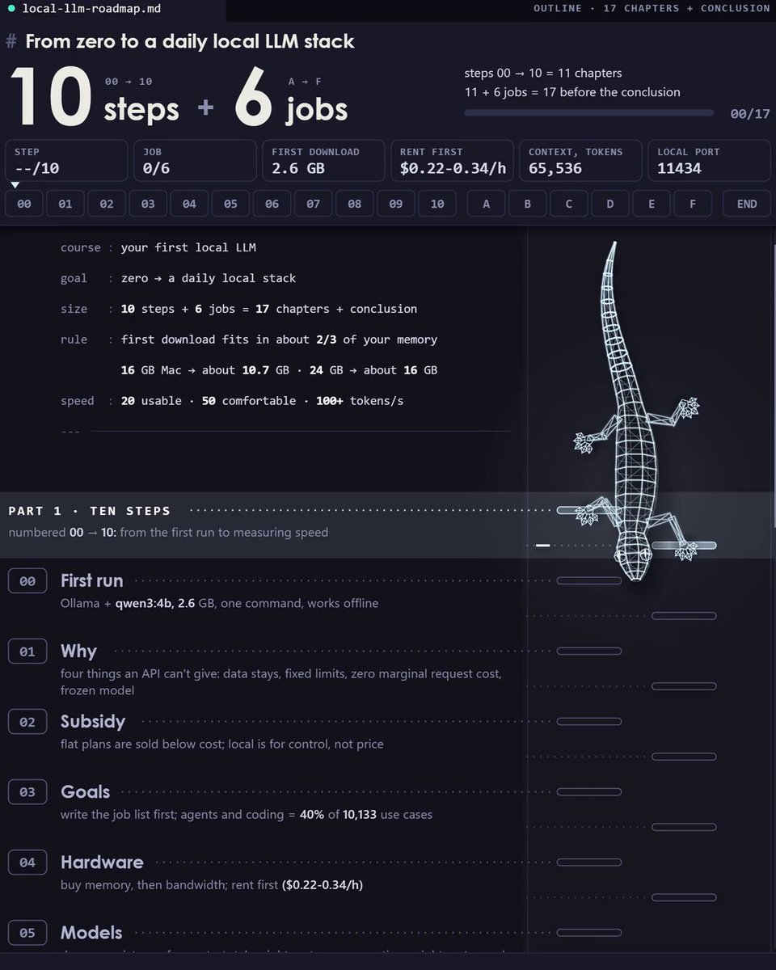Select job D in the navigator

tap(610, 204)
